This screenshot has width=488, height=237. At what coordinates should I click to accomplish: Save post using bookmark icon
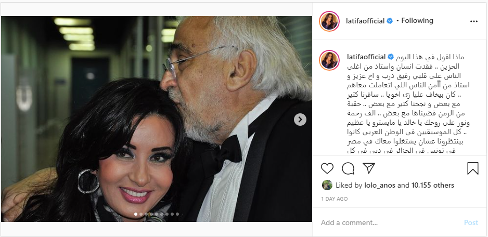(473, 168)
